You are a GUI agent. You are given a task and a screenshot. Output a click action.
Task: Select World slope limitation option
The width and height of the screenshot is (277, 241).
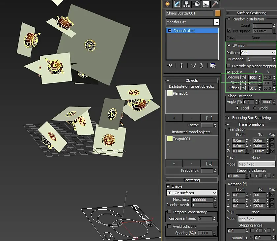255,108
